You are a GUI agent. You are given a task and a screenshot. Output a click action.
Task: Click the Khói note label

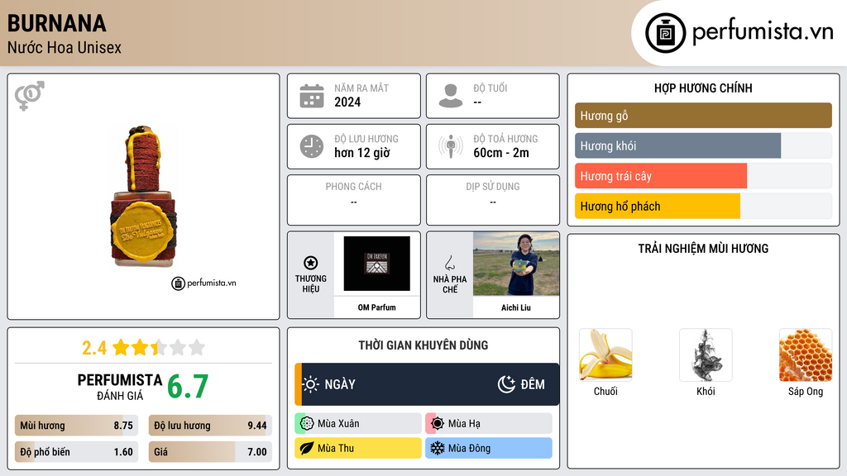tap(706, 392)
